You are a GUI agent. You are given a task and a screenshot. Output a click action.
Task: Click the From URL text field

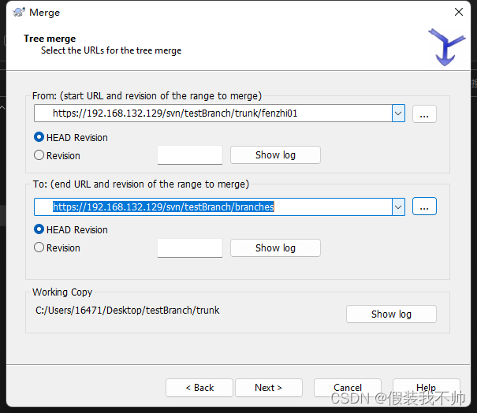213,113
